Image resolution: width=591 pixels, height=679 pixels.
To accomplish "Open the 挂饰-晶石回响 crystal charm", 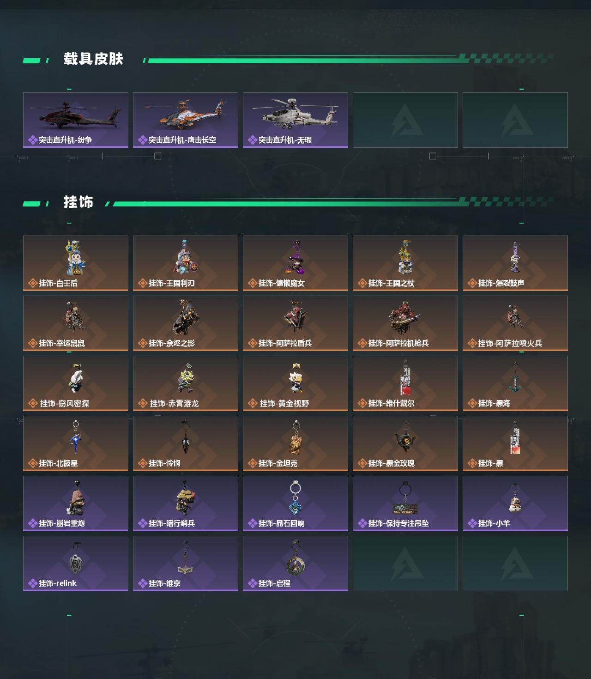I will 295,503.
